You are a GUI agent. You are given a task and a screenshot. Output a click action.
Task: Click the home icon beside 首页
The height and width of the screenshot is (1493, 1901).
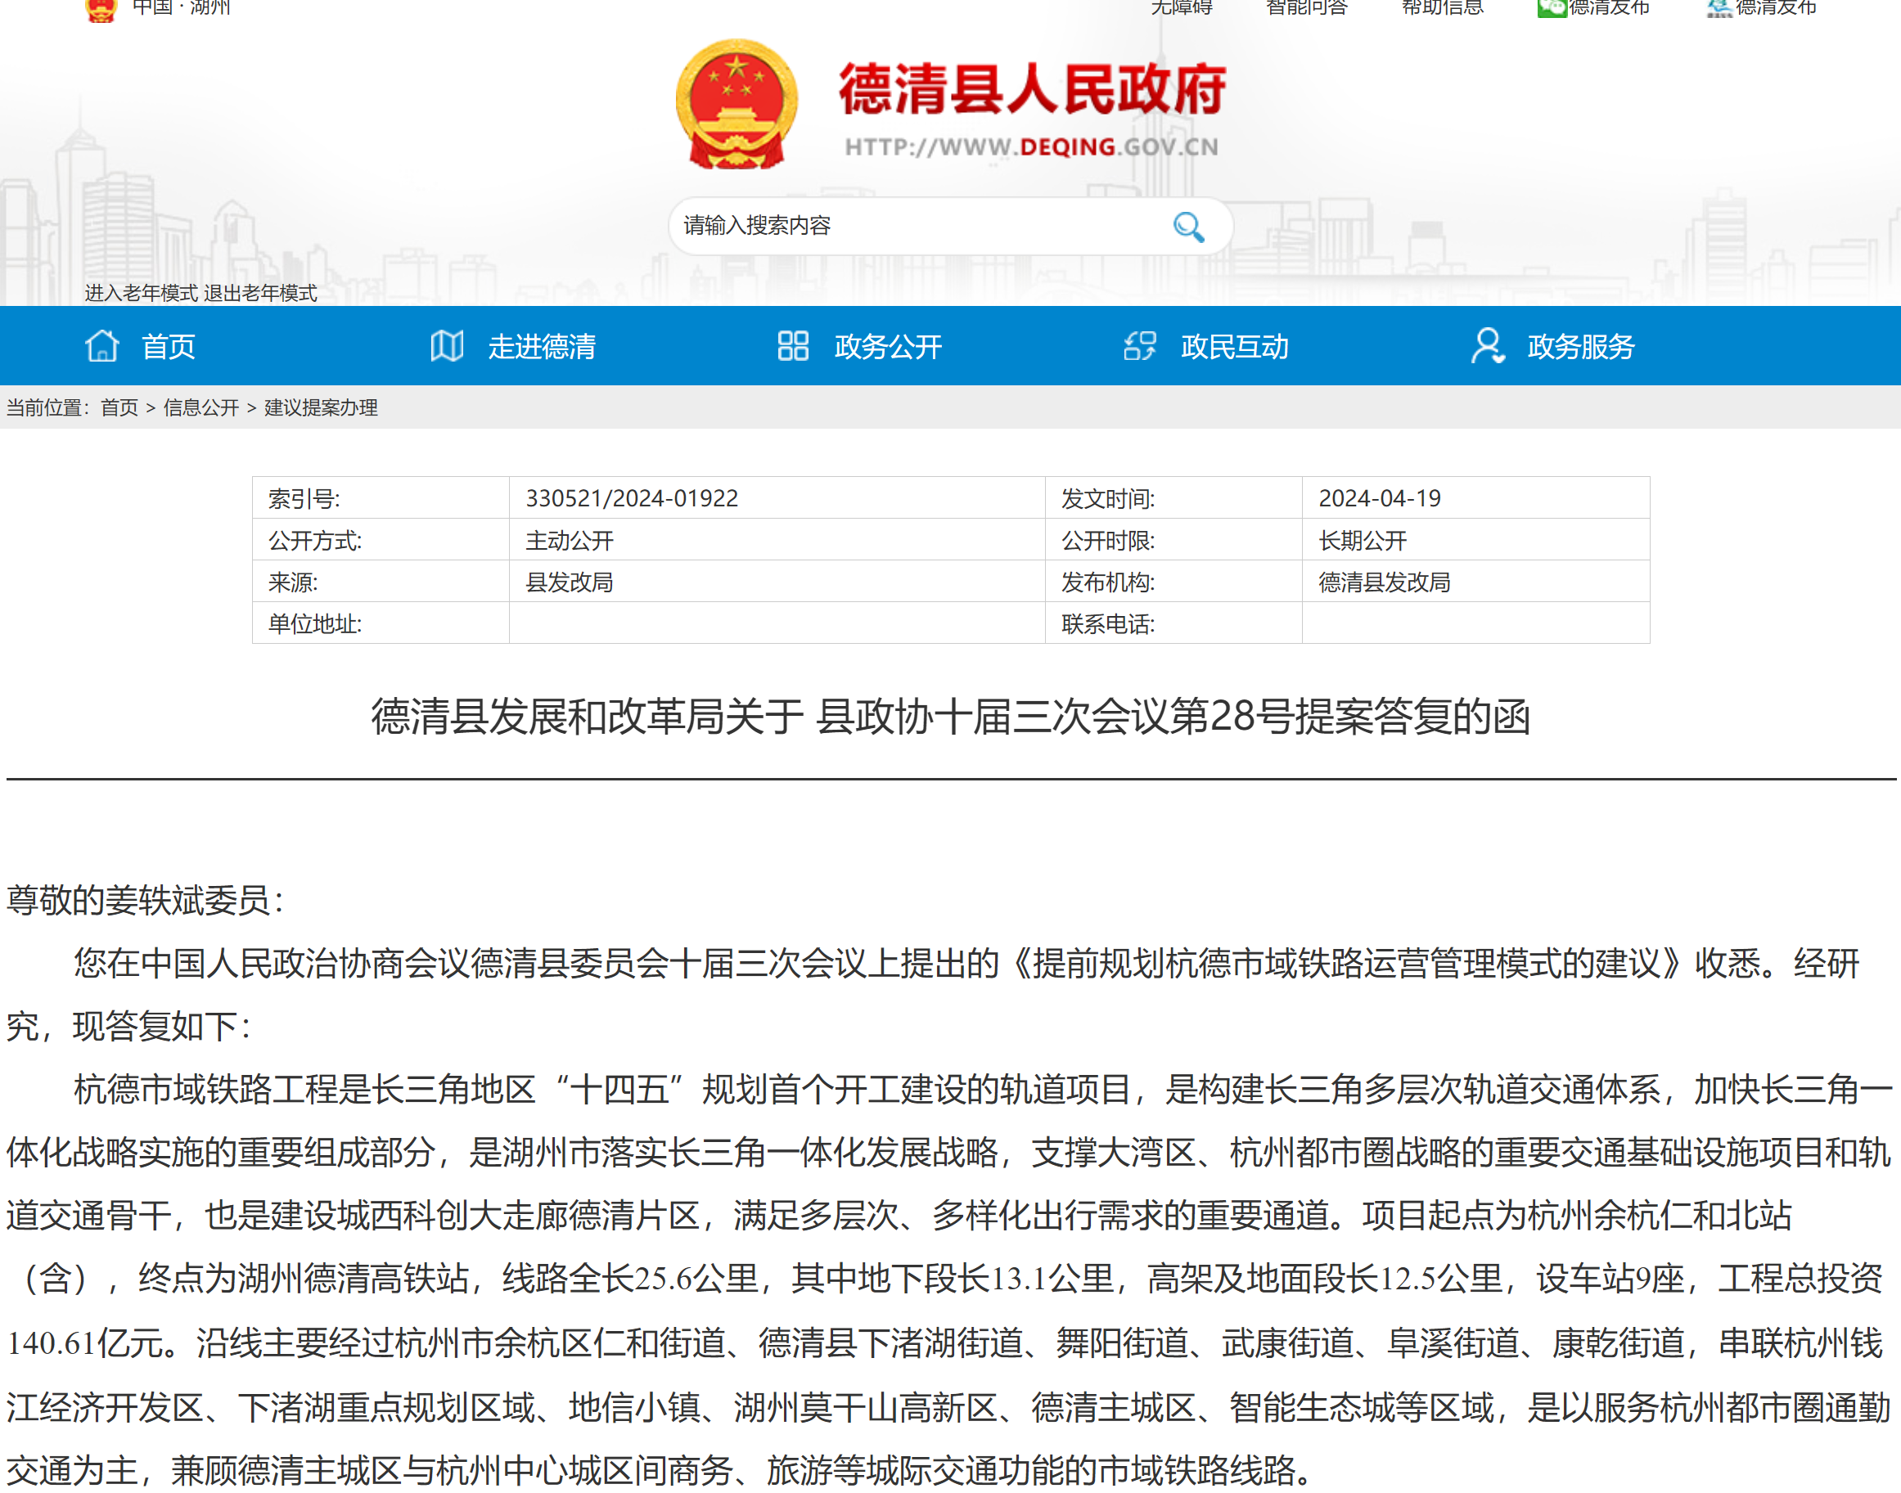tap(101, 346)
